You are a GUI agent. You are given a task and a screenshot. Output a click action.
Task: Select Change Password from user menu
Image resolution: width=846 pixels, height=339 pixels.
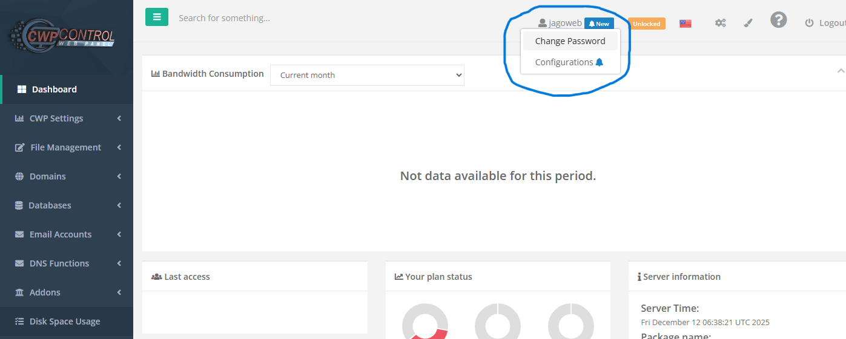click(x=570, y=41)
